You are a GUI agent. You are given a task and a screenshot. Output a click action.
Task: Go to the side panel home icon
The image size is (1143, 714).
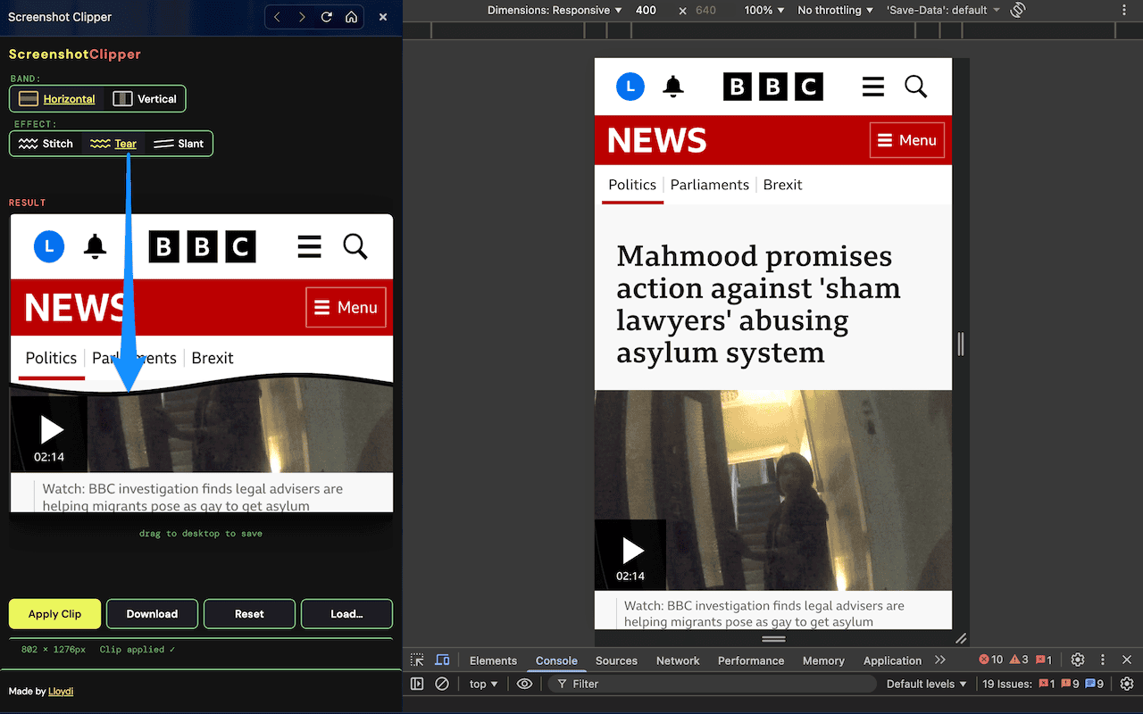pos(352,17)
